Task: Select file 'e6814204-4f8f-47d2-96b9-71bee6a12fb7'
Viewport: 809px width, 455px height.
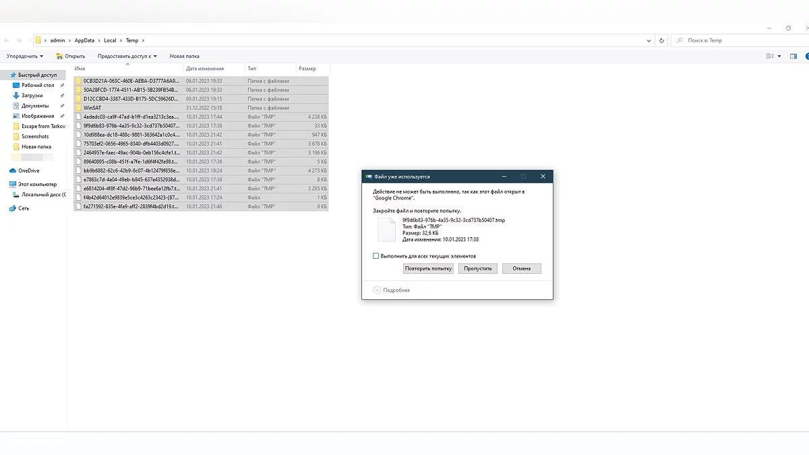Action: (x=201, y=188)
